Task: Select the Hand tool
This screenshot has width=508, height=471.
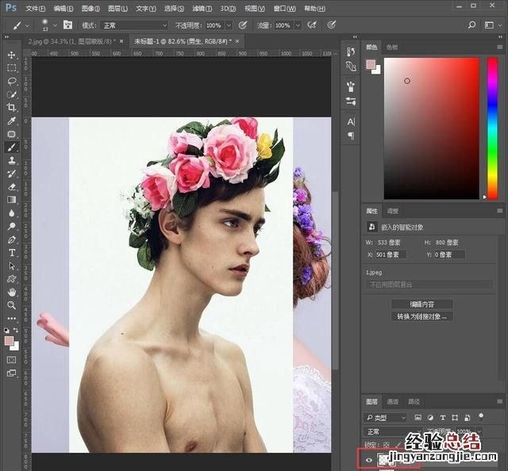Action: coord(12,291)
